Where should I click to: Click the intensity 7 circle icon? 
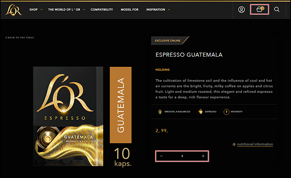pyautogui.click(x=226, y=112)
